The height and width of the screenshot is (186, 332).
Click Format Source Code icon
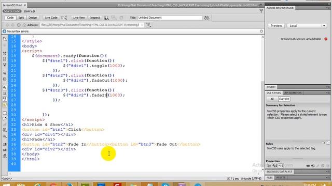coord(5,156)
